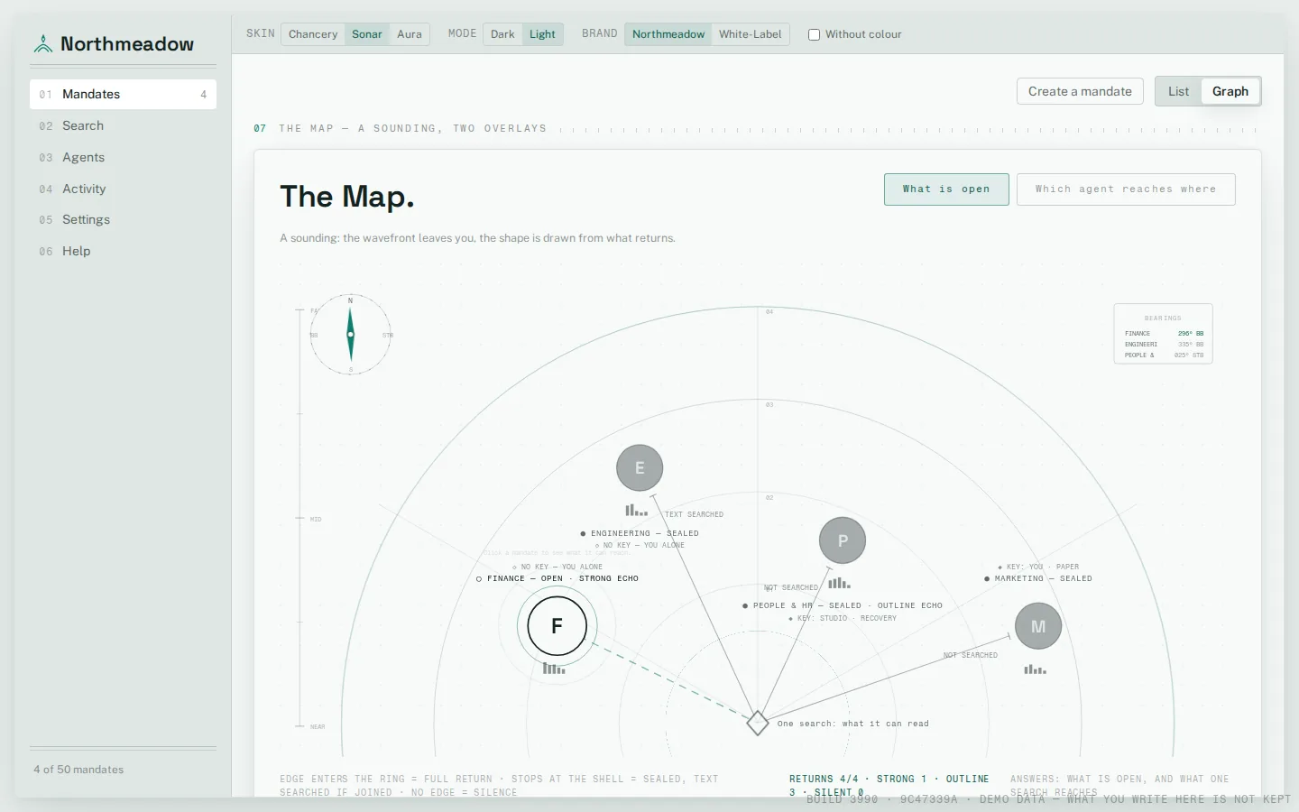Click the compass rose on the map
The height and width of the screenshot is (812, 1299).
351,335
